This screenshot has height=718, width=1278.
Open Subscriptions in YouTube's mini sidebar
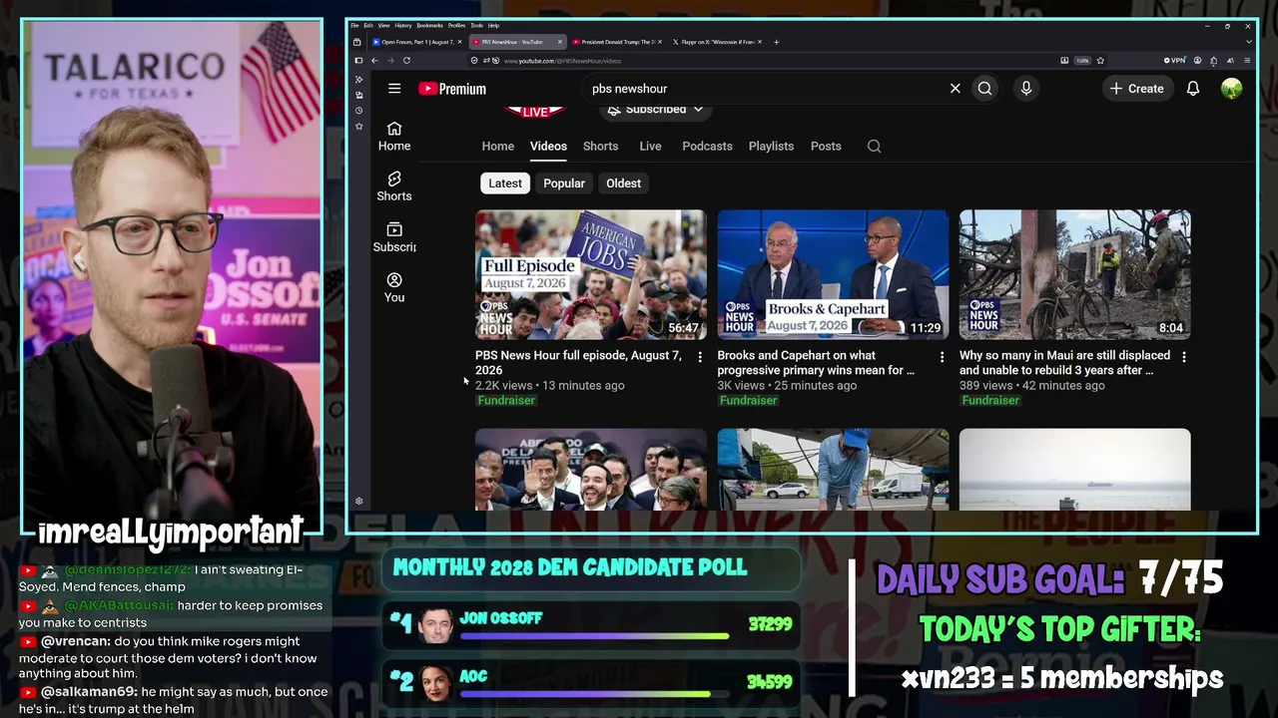[x=394, y=237]
